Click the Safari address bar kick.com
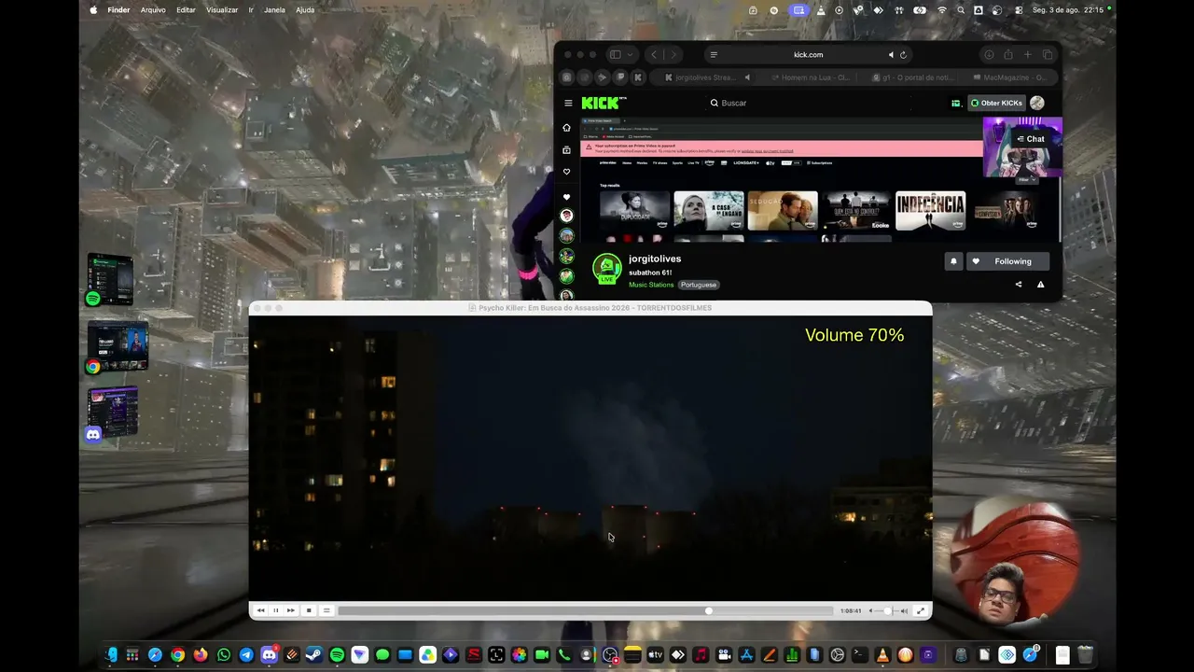Screen dimensions: 1194x672 pyautogui.click(x=808, y=55)
